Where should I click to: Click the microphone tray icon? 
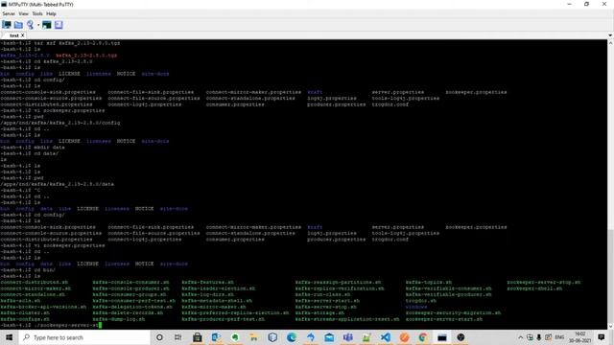coord(539,337)
